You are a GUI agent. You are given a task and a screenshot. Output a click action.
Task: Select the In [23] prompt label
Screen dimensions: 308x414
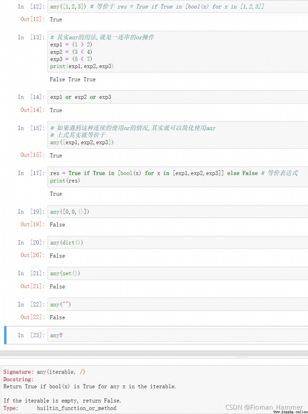point(31,335)
